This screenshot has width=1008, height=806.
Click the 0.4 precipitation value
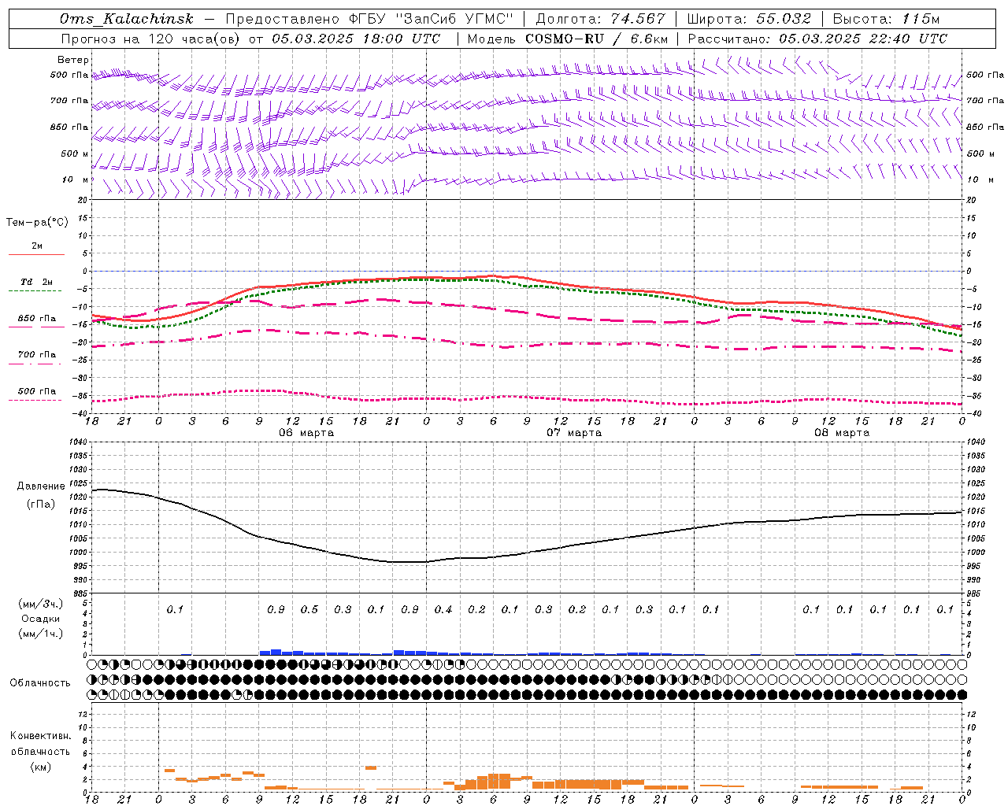click(x=443, y=609)
